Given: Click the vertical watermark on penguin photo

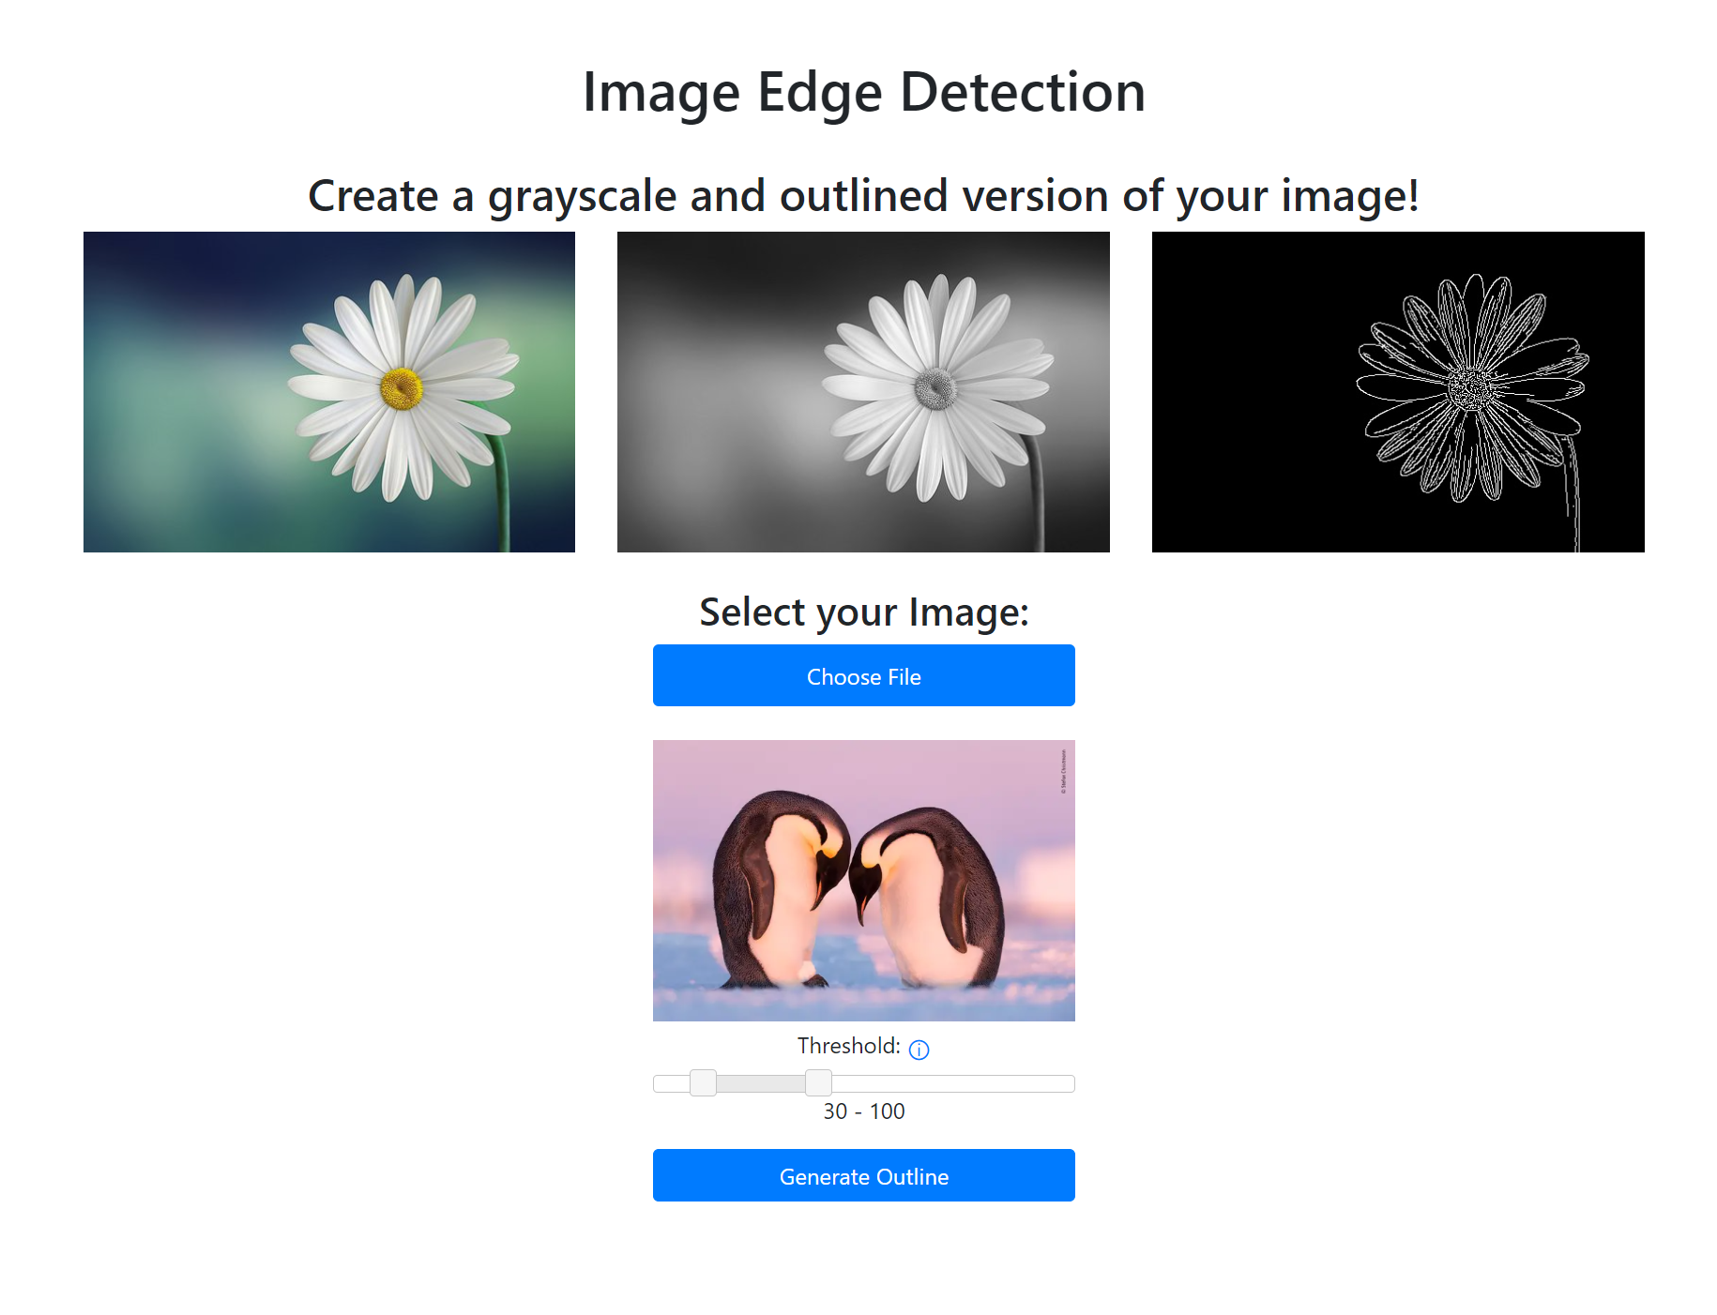Looking at the screenshot, I should click(1063, 771).
